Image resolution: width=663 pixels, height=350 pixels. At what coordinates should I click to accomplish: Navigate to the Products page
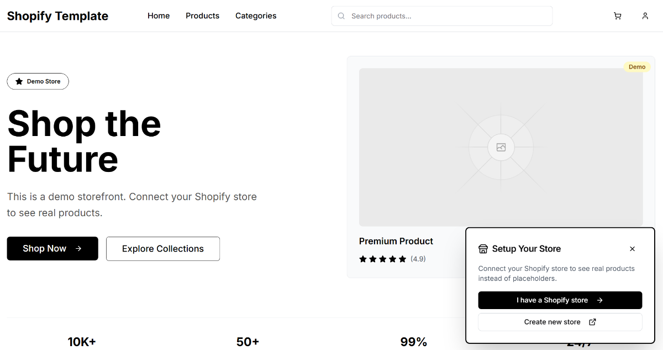coord(202,15)
